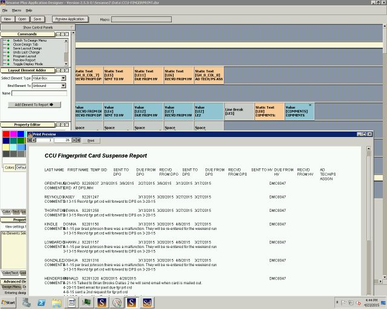The height and width of the screenshot is (309, 387).
Task: Select the Static Text [LE11] DUE FROM HV element
Action: [x=148, y=75]
